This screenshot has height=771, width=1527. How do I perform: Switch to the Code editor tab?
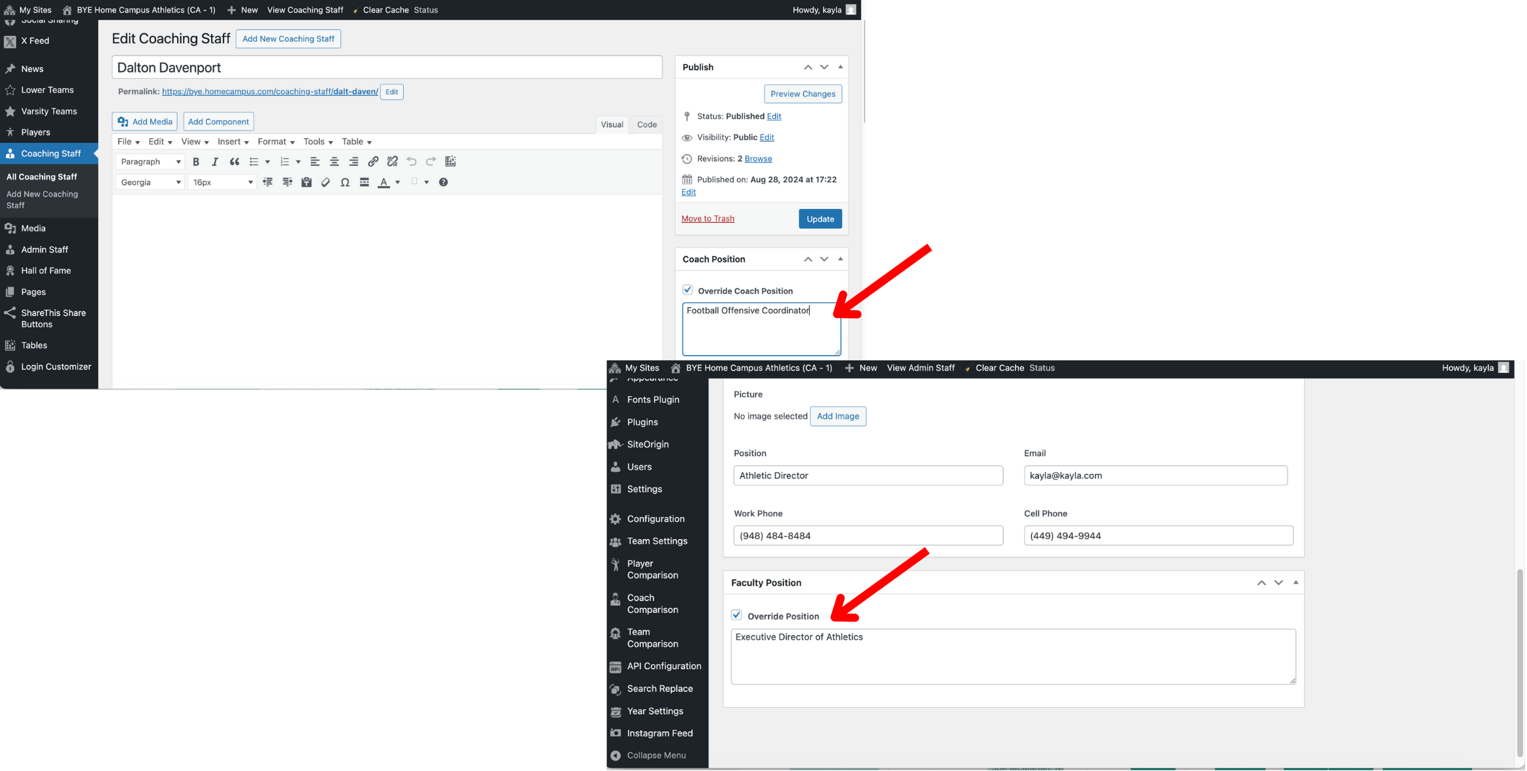(646, 125)
